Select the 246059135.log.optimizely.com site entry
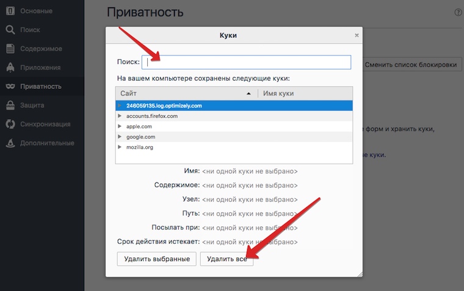 (164, 106)
